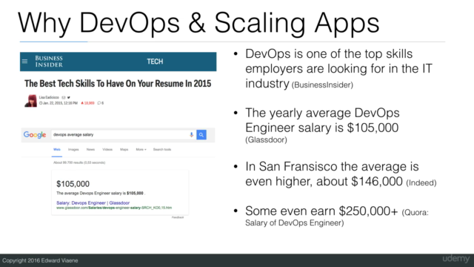
Task: Click 'Copyright 2016 Edward Viaene' footer text
Action: tap(40, 260)
